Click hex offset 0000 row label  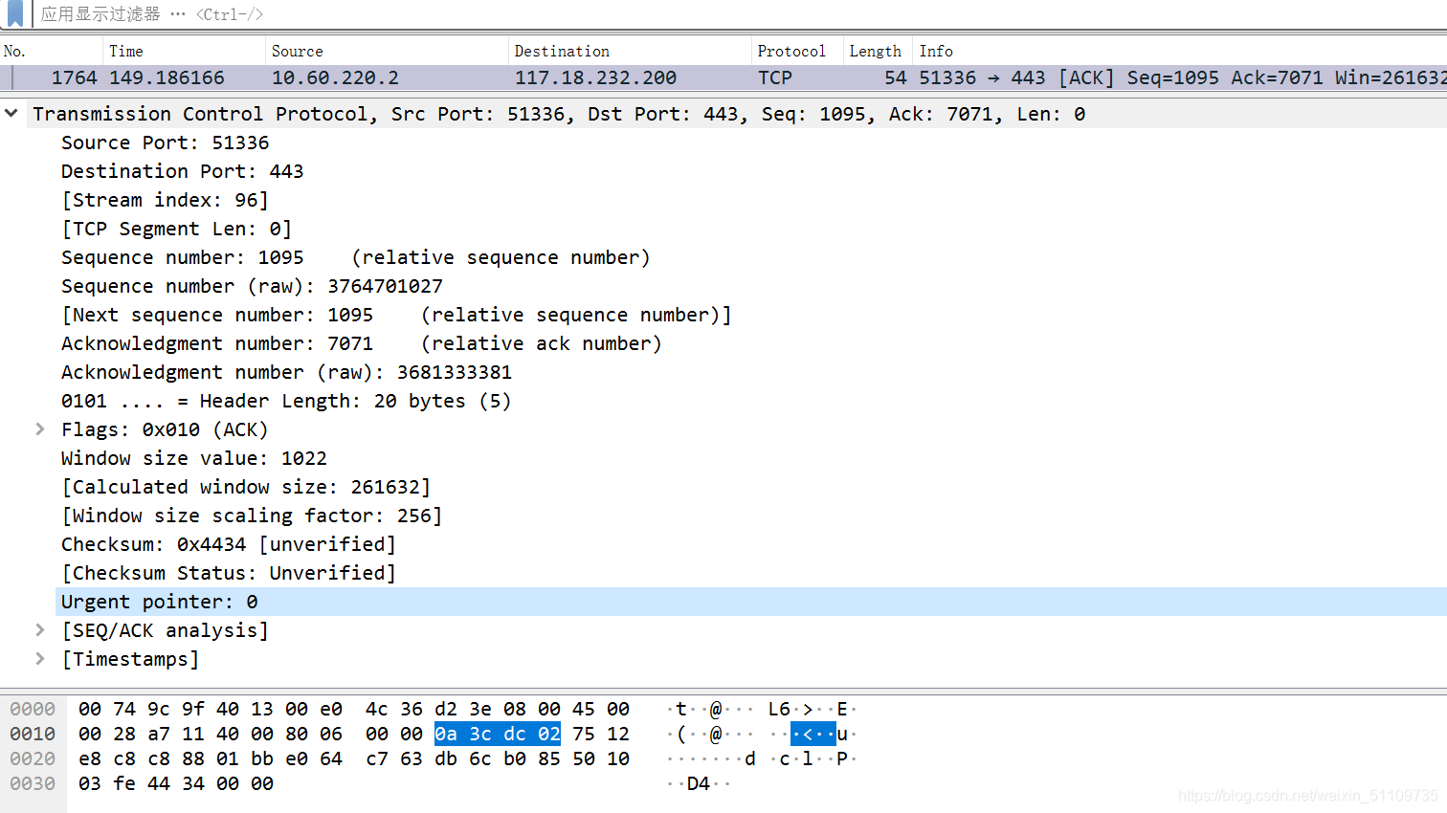33,709
